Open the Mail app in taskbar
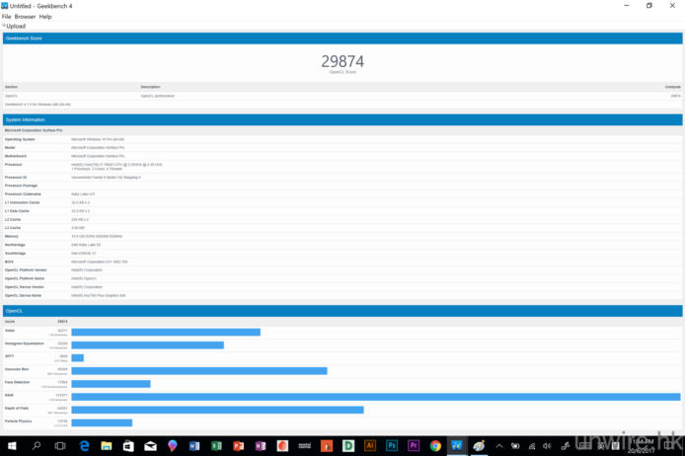Image resolution: width=685 pixels, height=456 pixels. pos(150,446)
